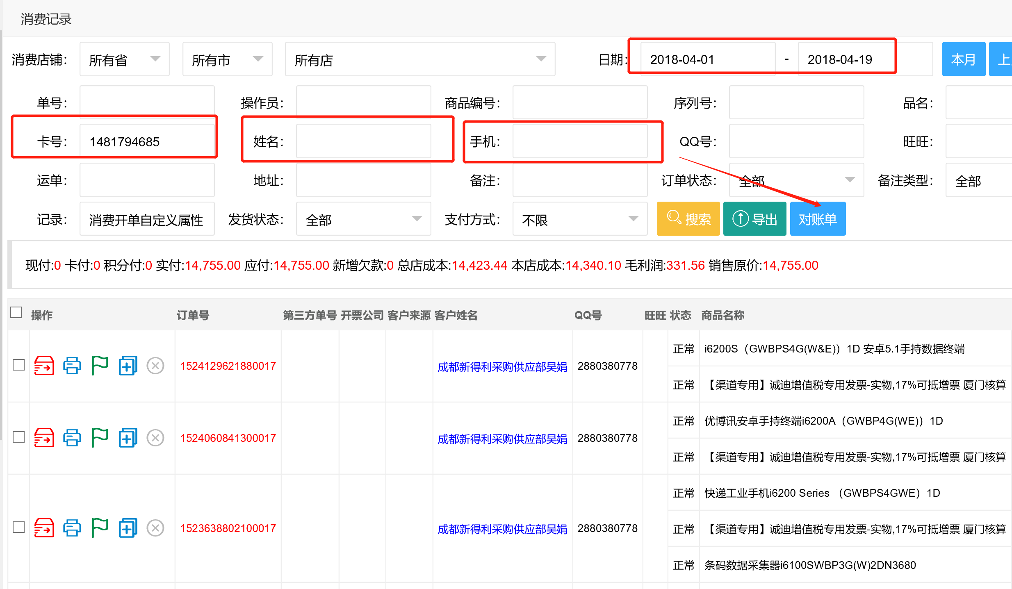
Task: Click the end date field 2018-04-19
Action: tap(865, 59)
